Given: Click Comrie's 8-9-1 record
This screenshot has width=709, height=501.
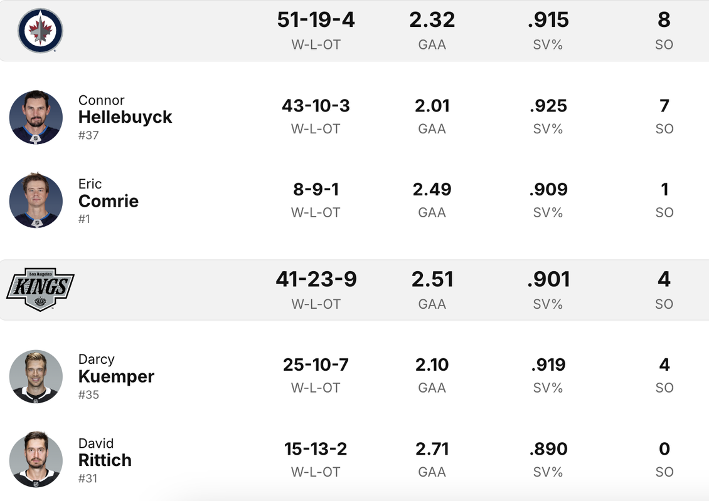Looking at the screenshot, I should point(316,189).
